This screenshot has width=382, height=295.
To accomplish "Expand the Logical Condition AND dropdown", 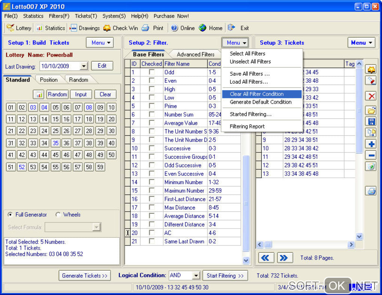I will (x=196, y=276).
